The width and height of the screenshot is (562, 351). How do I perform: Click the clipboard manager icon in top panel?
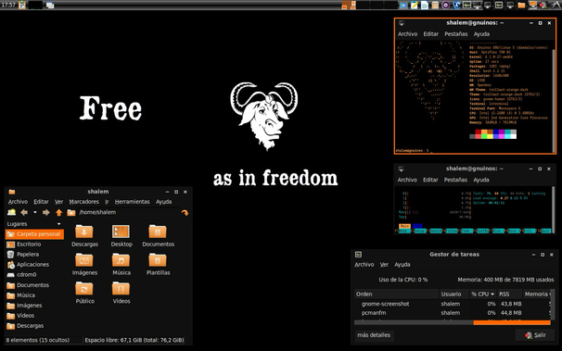tap(22, 5)
